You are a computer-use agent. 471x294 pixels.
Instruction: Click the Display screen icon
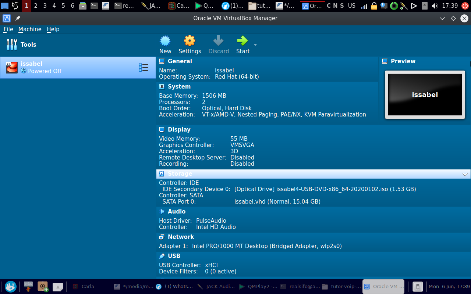[x=162, y=130]
